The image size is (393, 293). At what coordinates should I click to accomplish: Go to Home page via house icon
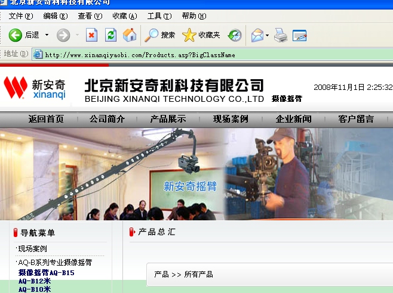(x=130, y=35)
